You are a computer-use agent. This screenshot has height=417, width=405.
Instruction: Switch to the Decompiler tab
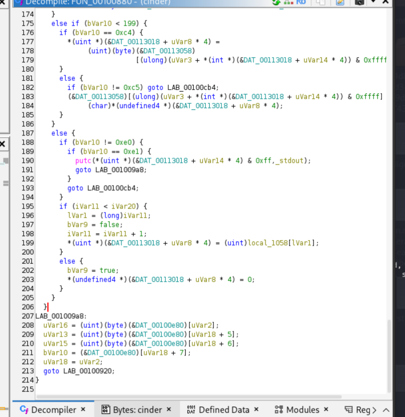(x=54, y=410)
